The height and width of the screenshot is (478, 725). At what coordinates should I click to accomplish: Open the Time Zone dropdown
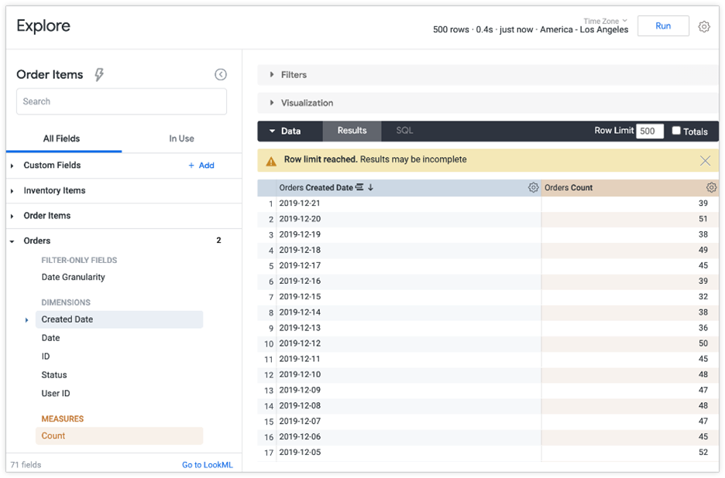click(x=605, y=21)
